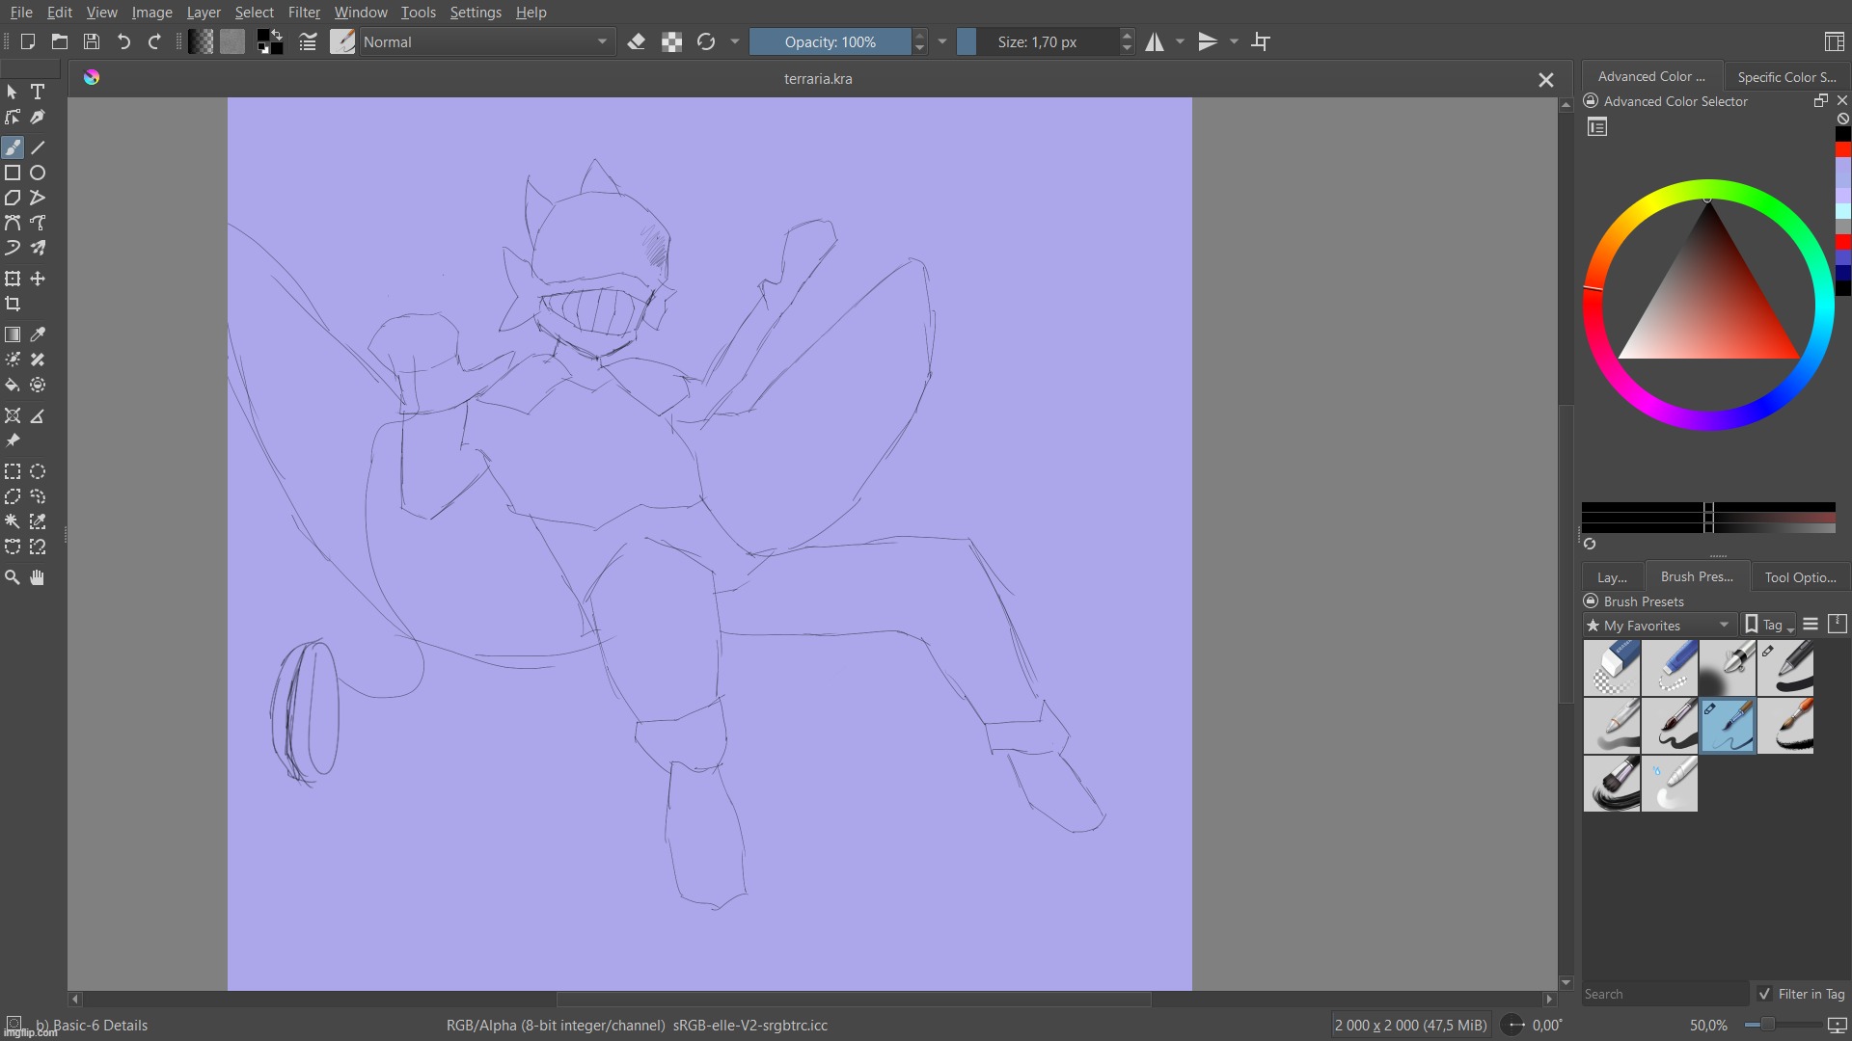
Task: Expand Horizontal Mirror options arrow
Action: 1180,41
